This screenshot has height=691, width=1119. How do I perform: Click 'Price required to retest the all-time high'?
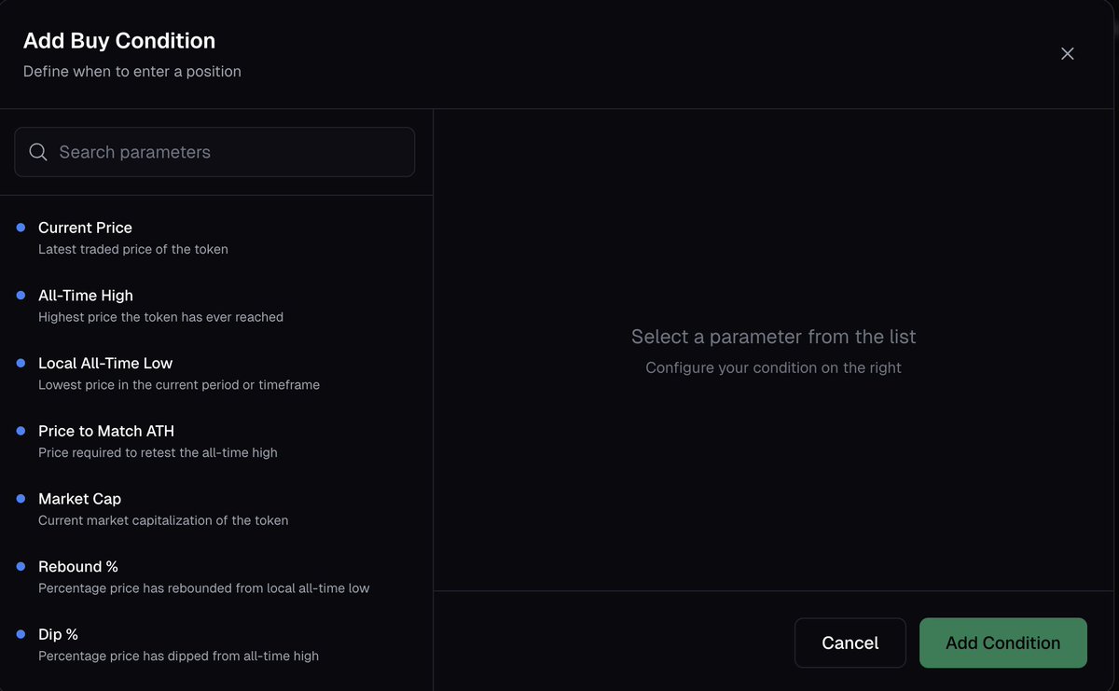pos(158,452)
